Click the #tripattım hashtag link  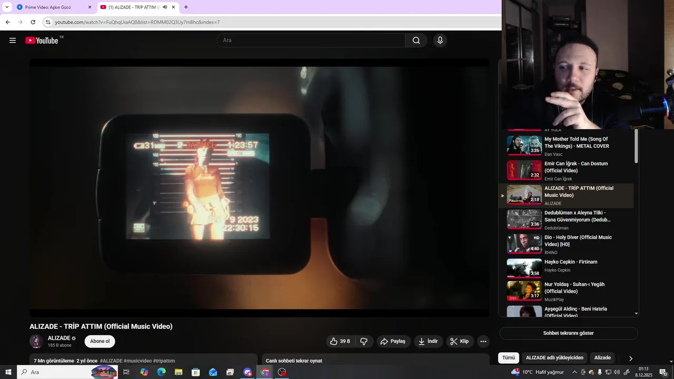[x=164, y=361]
